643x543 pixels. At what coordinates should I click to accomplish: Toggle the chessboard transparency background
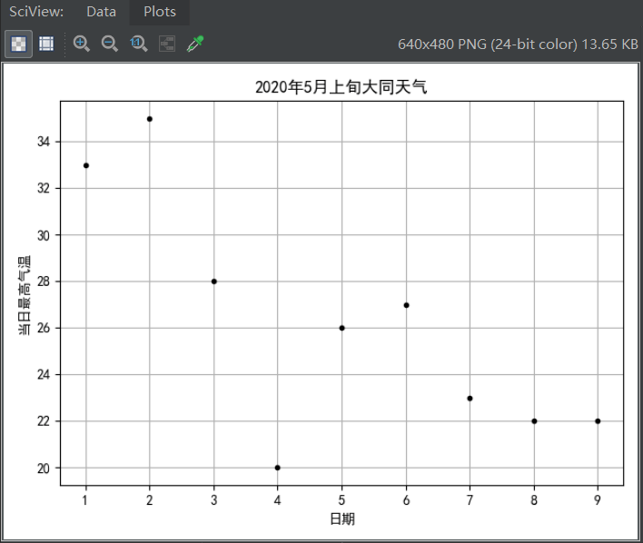tap(18, 44)
